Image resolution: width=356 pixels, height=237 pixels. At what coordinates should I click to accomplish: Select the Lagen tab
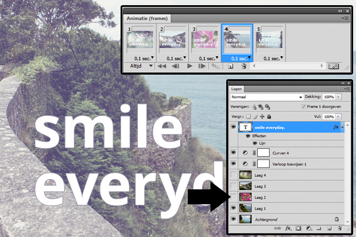click(237, 89)
